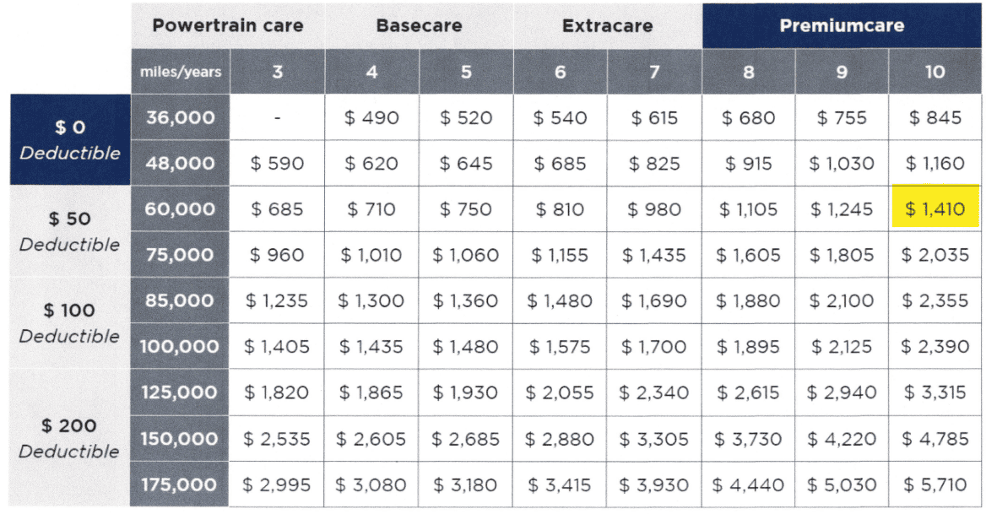Image resolution: width=986 pixels, height=514 pixels.
Task: Click the miles/years corner header cell
Action: point(181,72)
